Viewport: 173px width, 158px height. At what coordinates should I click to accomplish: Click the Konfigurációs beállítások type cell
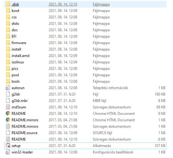tap(113, 152)
